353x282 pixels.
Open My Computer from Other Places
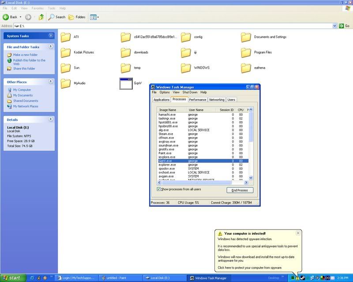[22, 90]
